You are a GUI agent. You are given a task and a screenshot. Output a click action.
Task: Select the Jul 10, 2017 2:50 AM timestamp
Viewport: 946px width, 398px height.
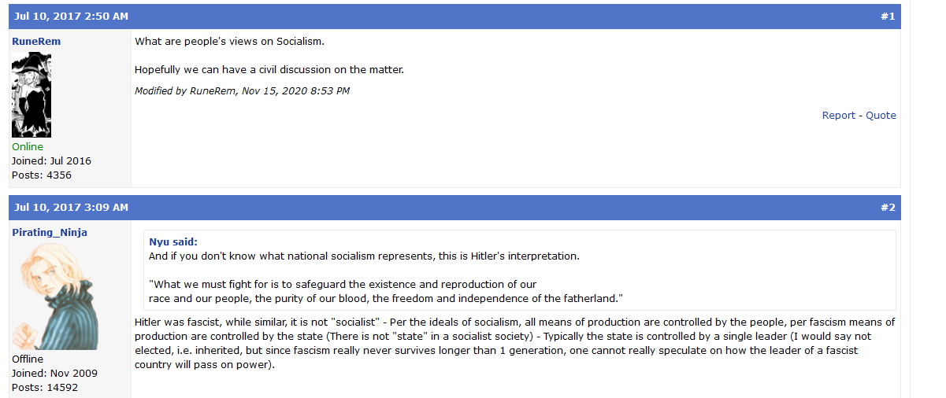click(x=71, y=16)
